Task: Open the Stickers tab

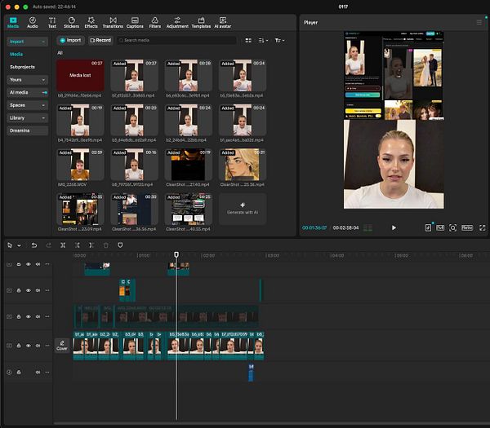Action: click(x=71, y=23)
